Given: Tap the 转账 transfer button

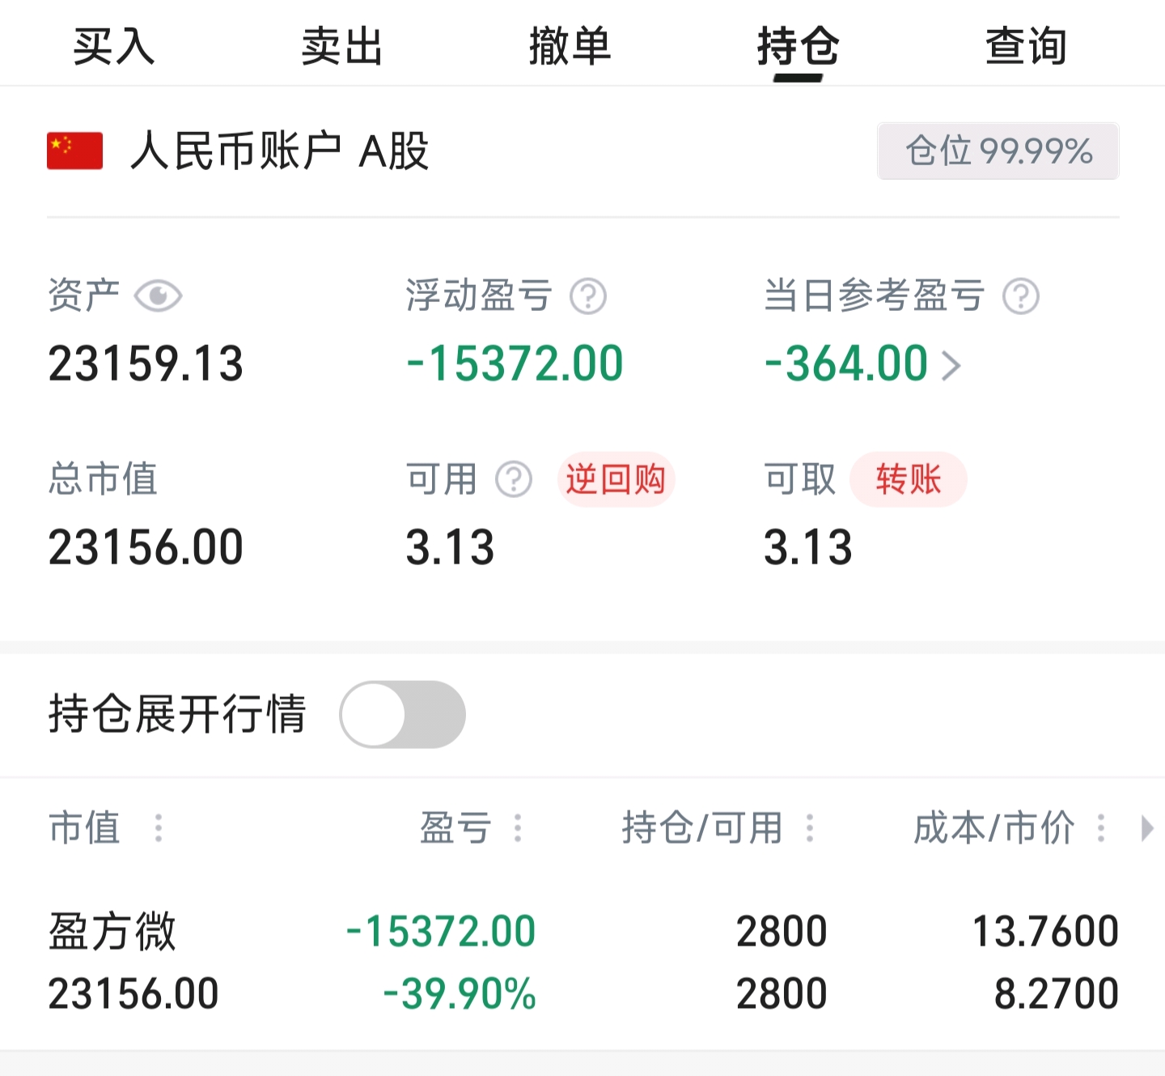Looking at the screenshot, I should point(908,479).
